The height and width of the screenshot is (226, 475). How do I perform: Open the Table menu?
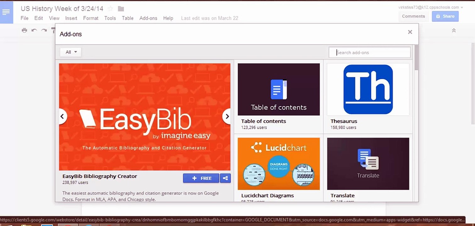[128, 18]
